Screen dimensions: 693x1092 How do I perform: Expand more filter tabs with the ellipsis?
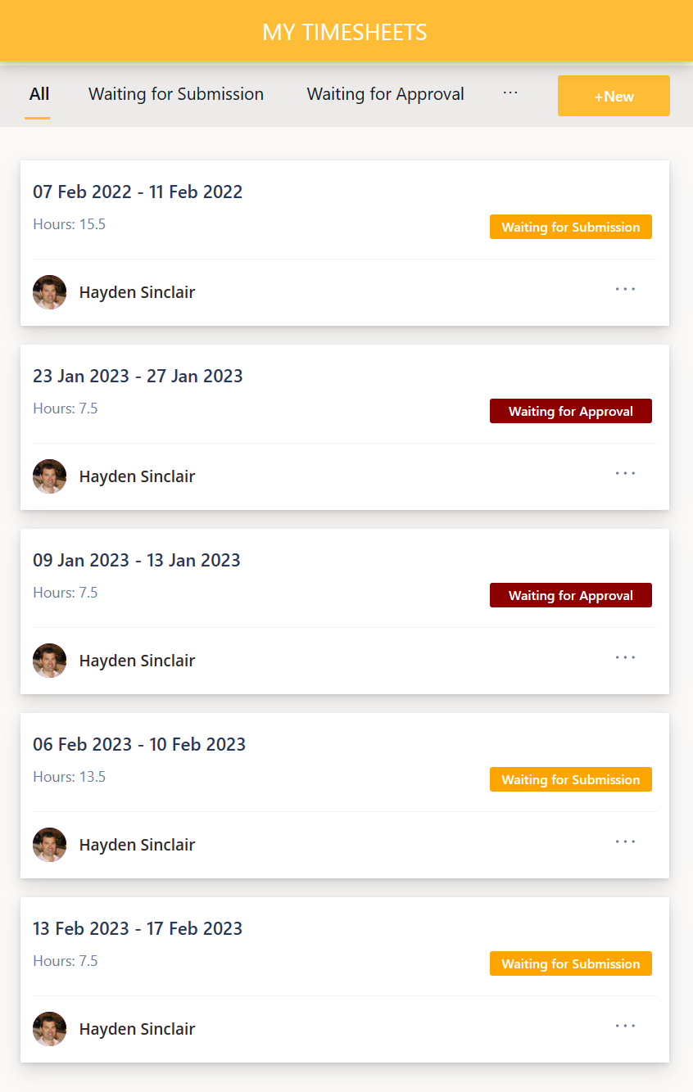pos(510,93)
